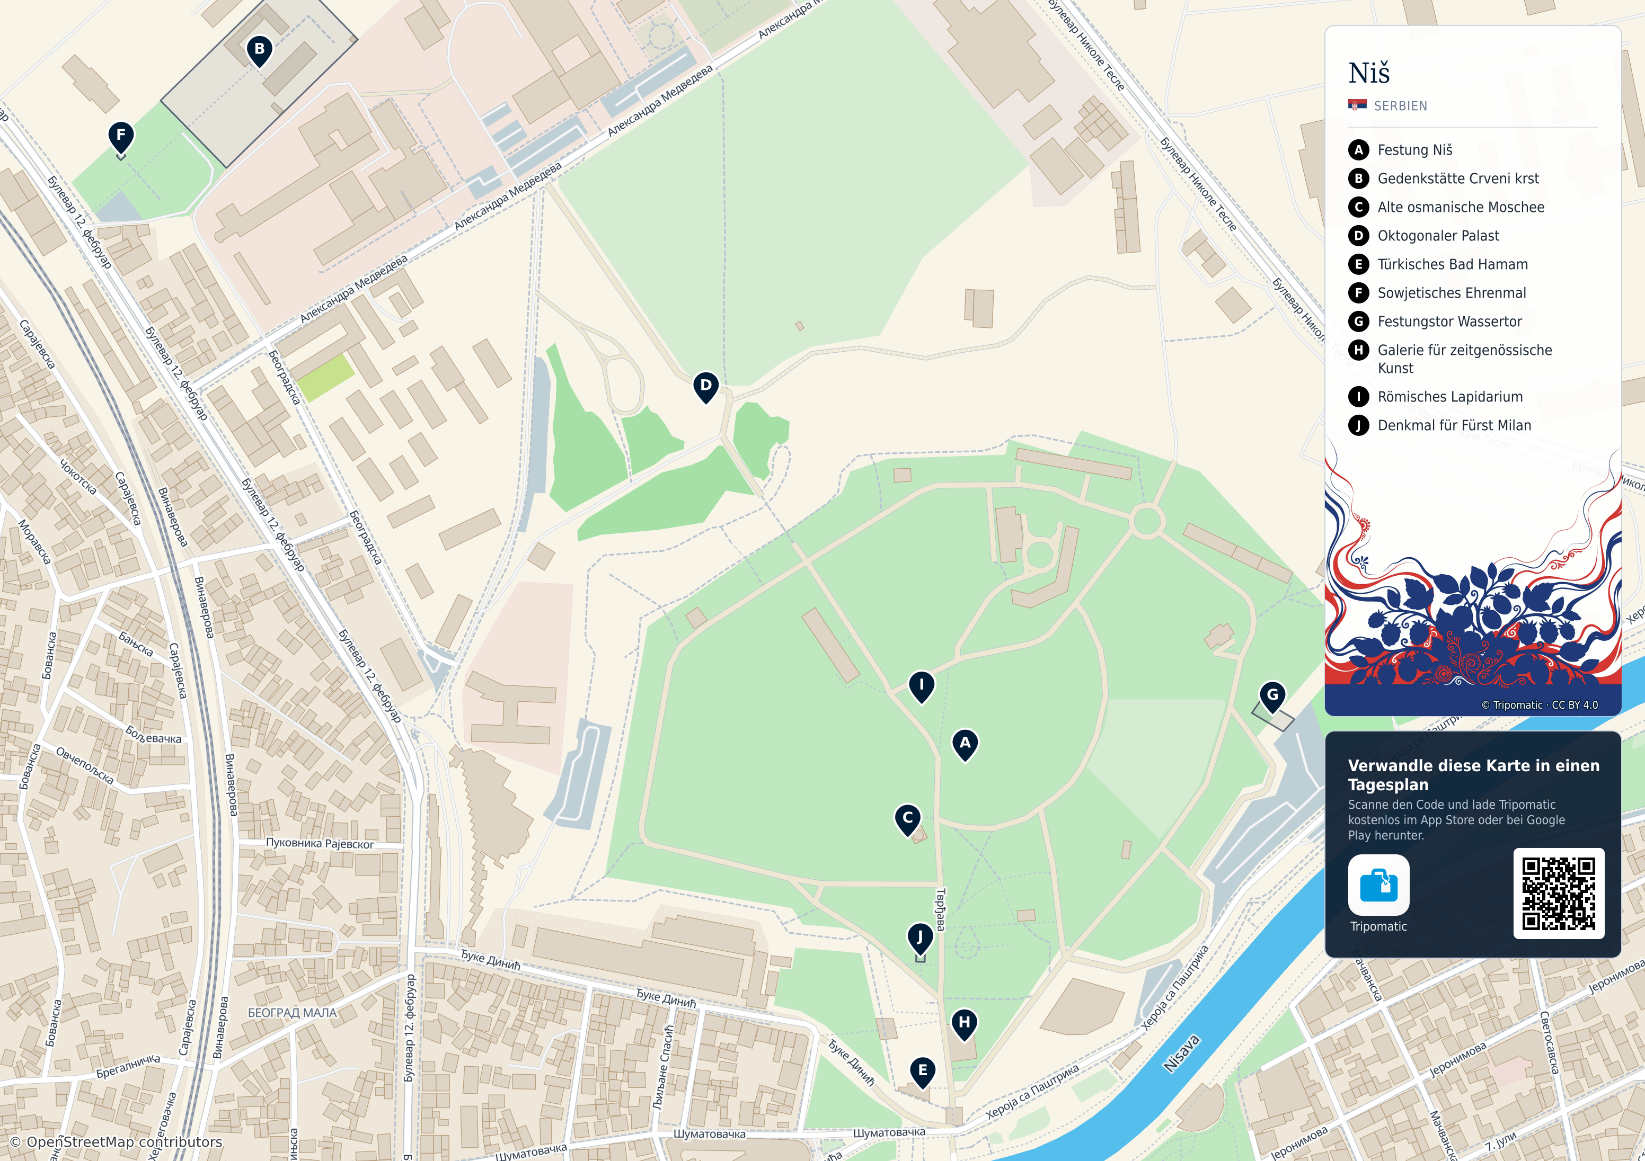
Task: Click the Tripomatic CC BY 4.0 credit
Action: (x=1540, y=705)
